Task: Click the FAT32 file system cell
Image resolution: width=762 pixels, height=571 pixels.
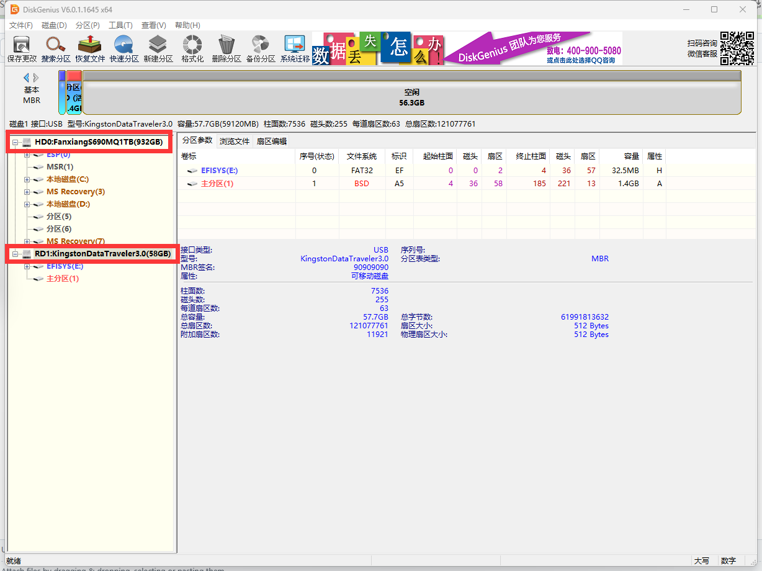Action: click(362, 171)
